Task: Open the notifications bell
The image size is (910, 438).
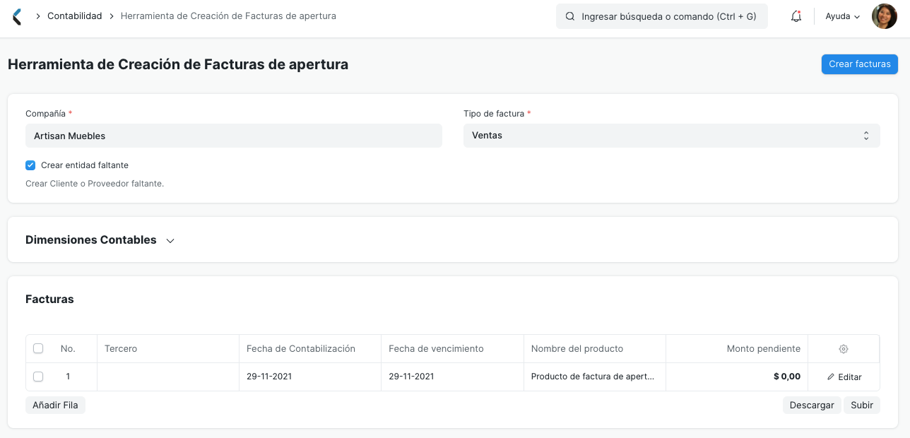Action: 796,16
